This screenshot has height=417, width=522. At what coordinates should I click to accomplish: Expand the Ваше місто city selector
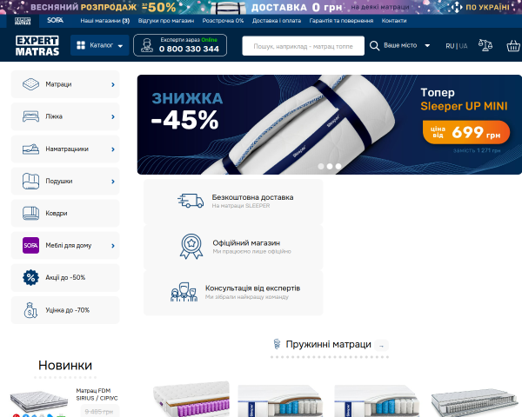click(x=406, y=45)
